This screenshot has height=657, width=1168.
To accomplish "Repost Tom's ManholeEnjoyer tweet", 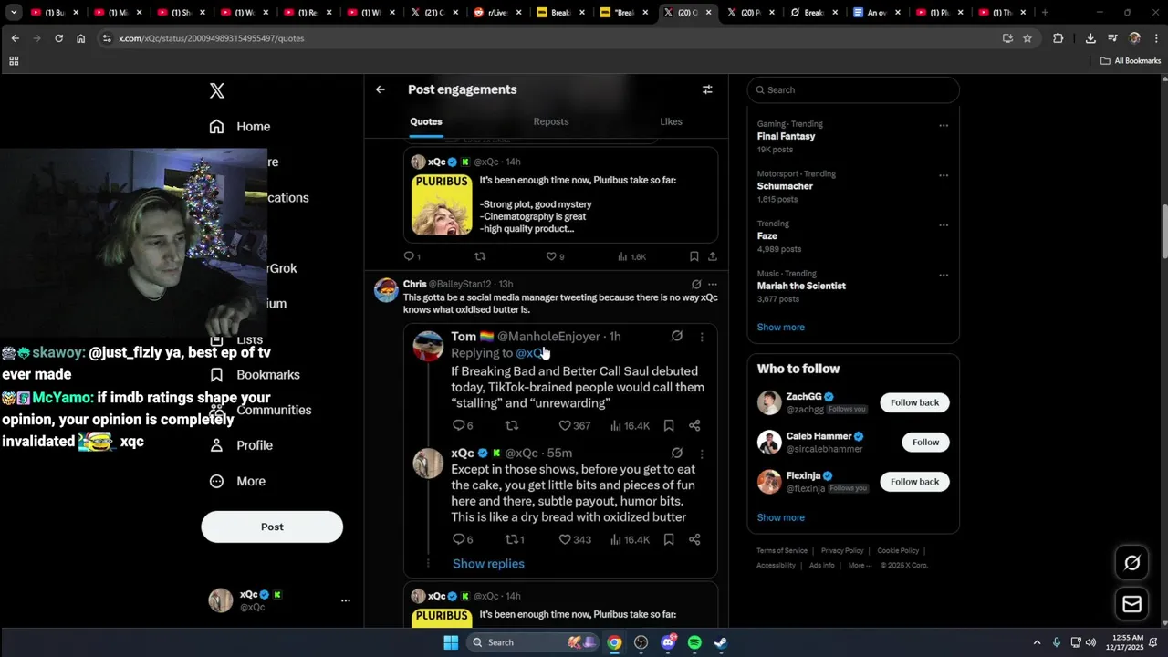I will click(512, 426).
